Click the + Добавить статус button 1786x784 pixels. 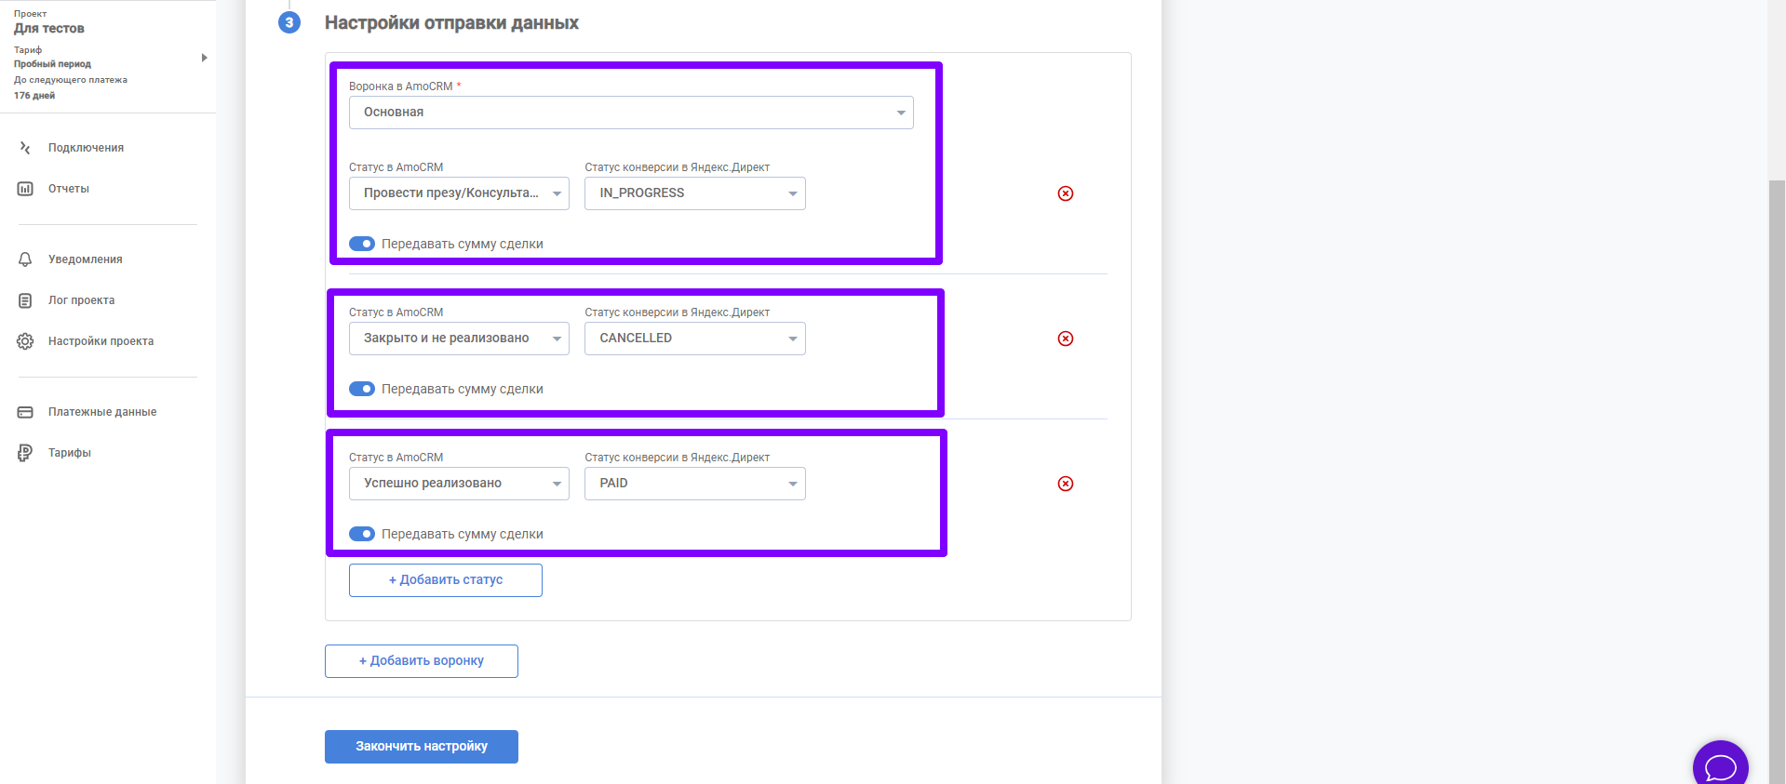click(446, 580)
